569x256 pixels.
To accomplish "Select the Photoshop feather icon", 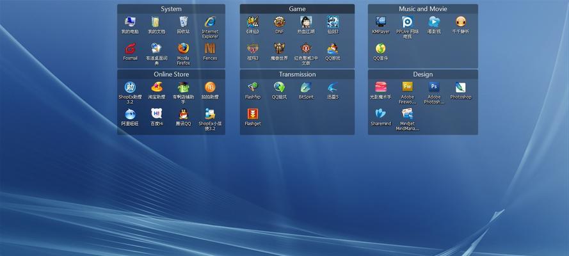I will click(461, 88).
